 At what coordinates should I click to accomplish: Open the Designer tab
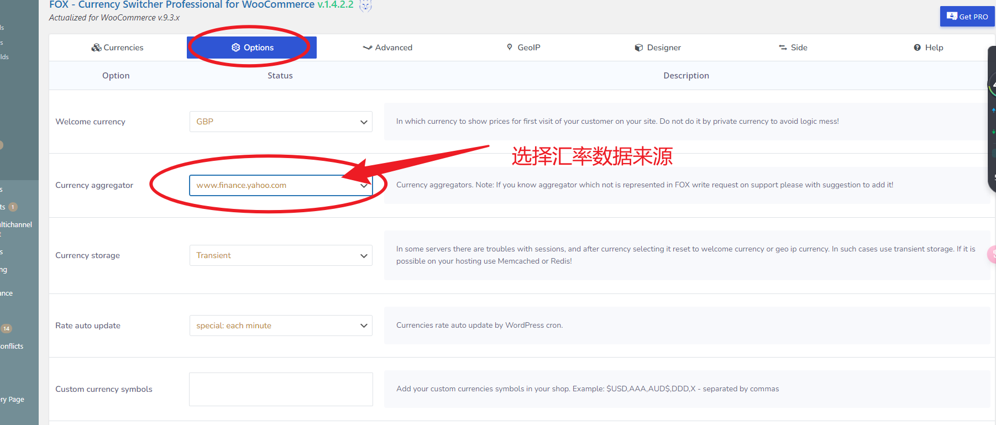pyautogui.click(x=658, y=48)
